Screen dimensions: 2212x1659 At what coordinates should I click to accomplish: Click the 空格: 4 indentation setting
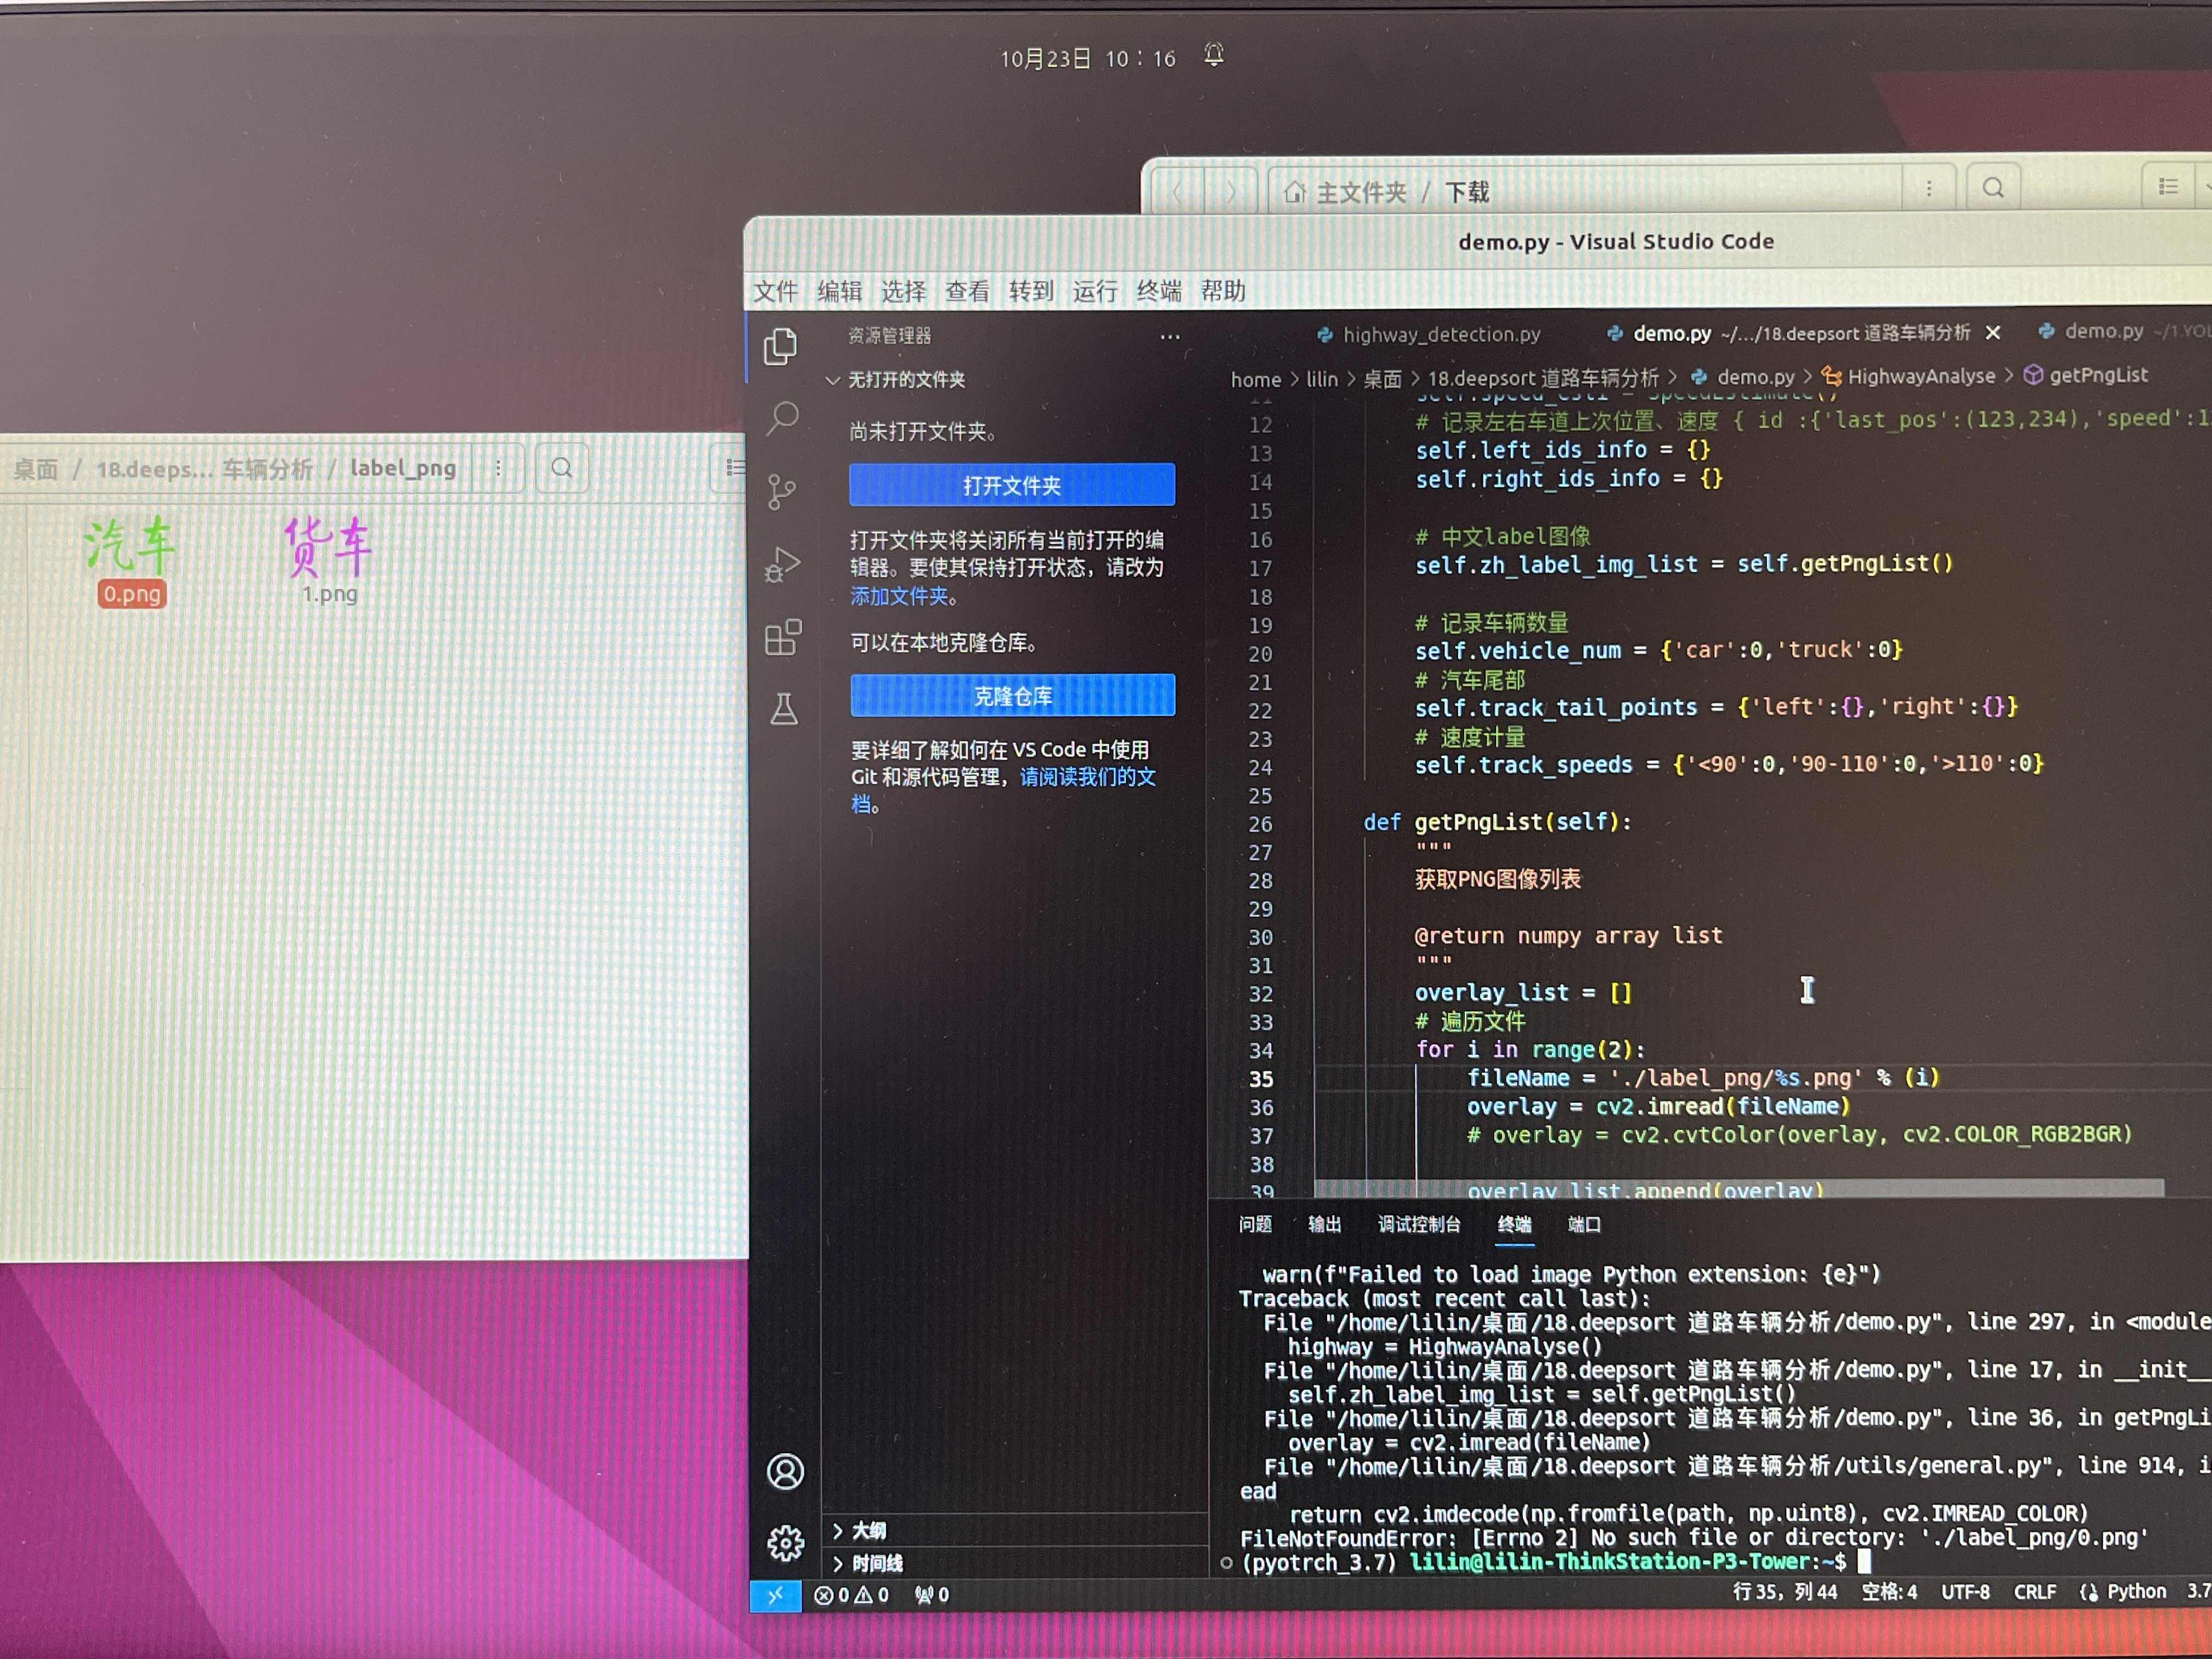(x=1889, y=1592)
